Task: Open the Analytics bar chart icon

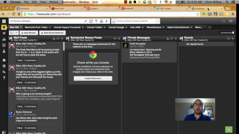Action: coord(4,39)
